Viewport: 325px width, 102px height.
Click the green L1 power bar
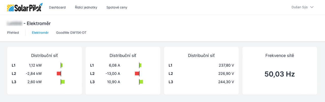tap(62, 65)
